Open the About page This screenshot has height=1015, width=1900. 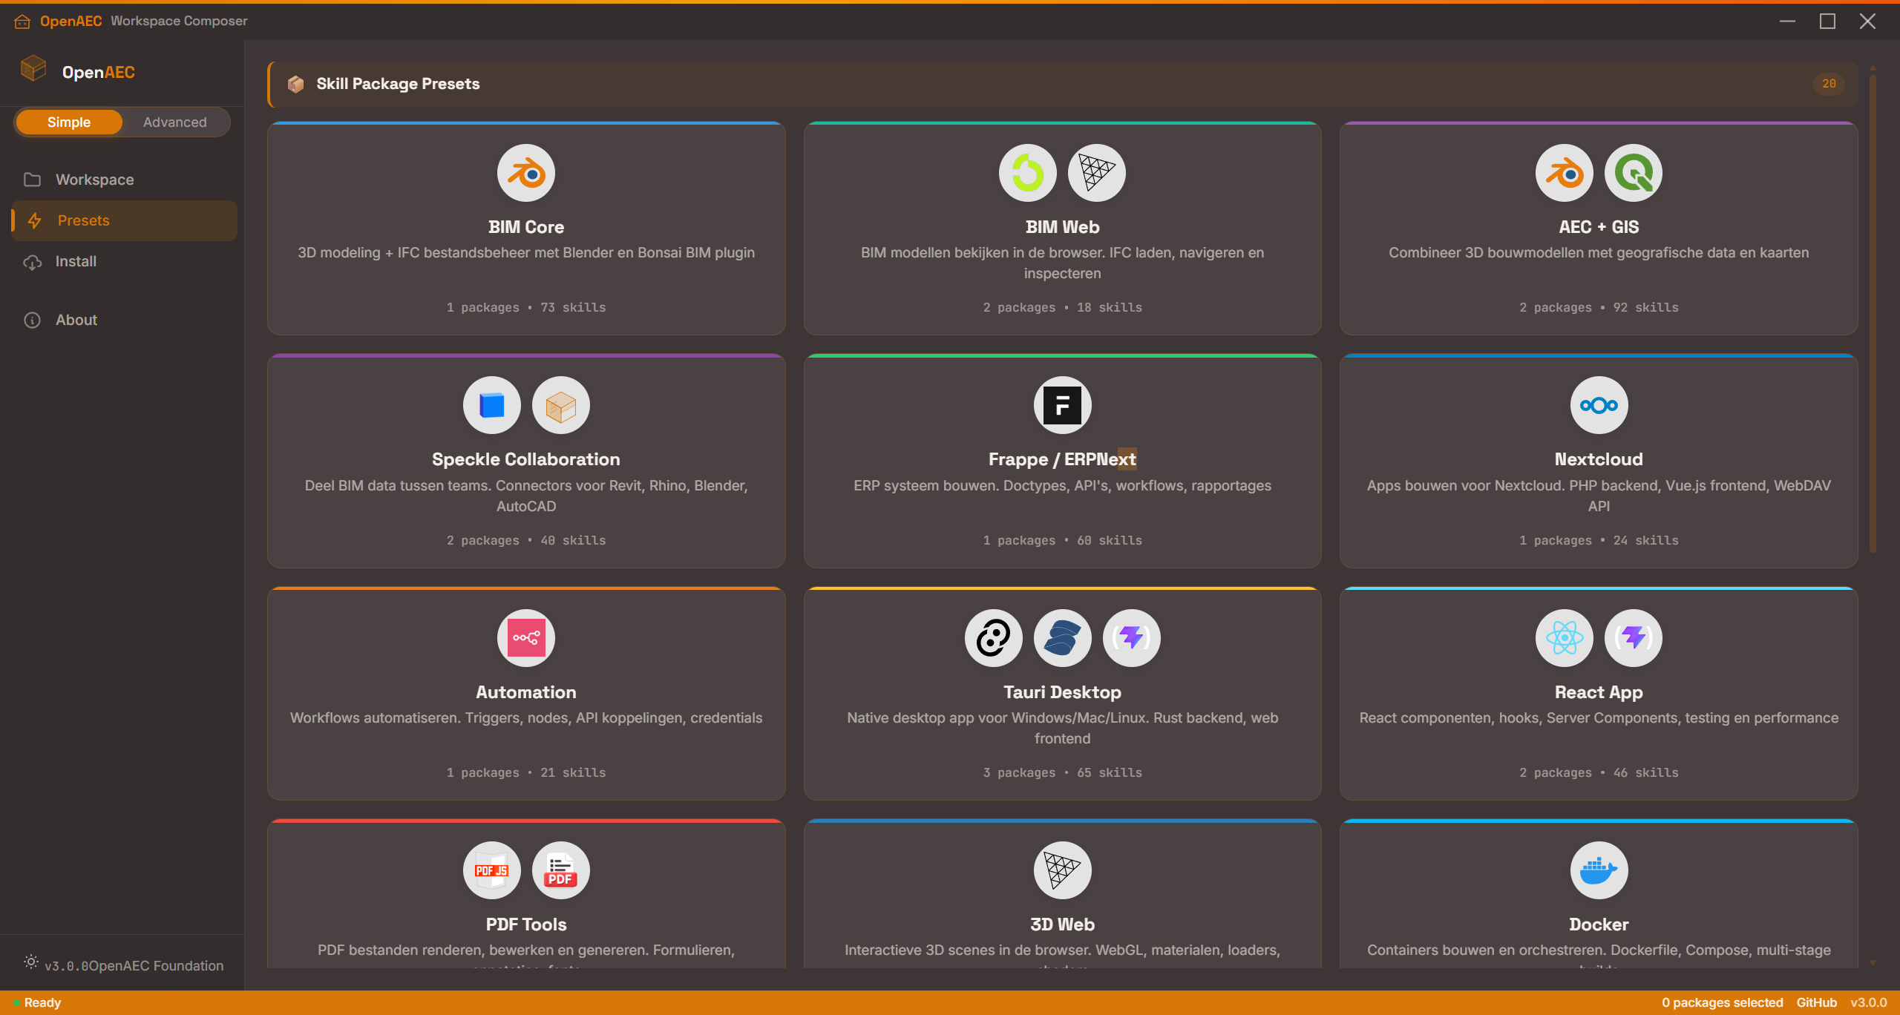tap(124, 320)
